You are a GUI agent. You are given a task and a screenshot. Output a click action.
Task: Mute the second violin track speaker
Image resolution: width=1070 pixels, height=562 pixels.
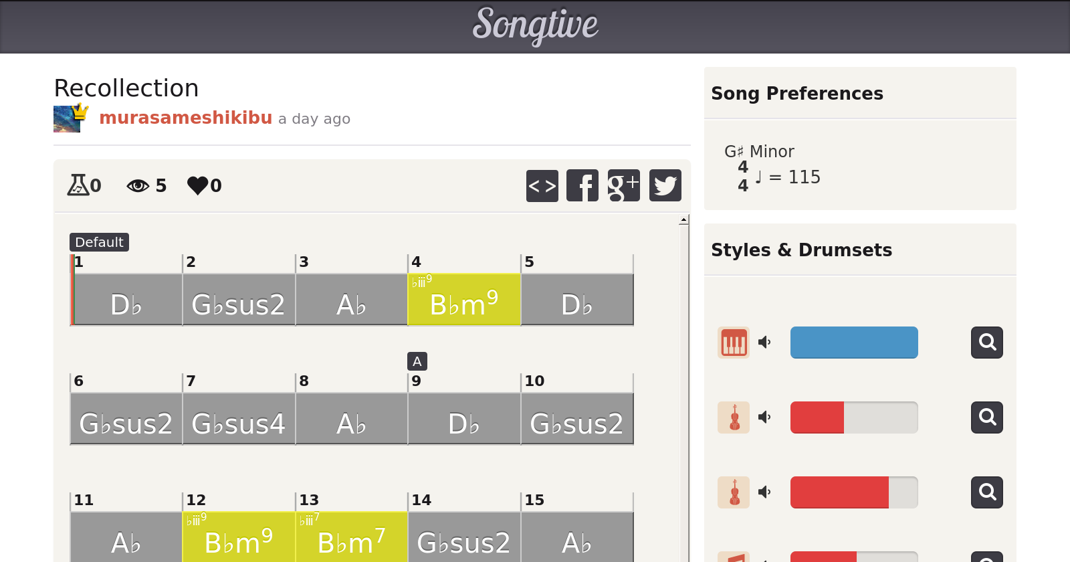pyautogui.click(x=764, y=492)
